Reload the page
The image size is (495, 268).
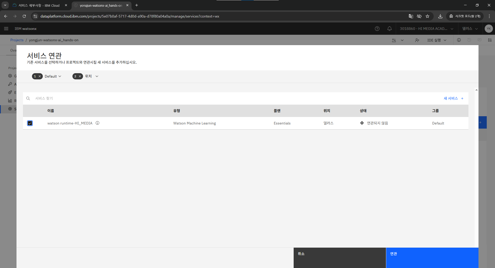point(24,16)
